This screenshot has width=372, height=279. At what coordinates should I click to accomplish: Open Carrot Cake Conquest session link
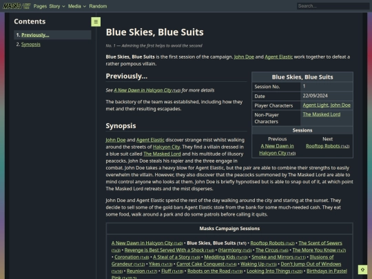[206, 264]
